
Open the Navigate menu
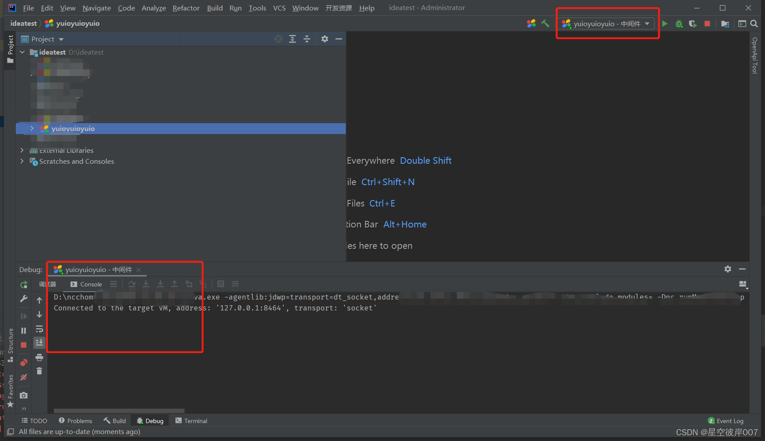(97, 8)
